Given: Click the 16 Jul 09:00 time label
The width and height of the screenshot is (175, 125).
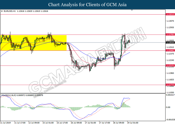Looking at the screenshot, I should pyautogui.click(x=76, y=123).
